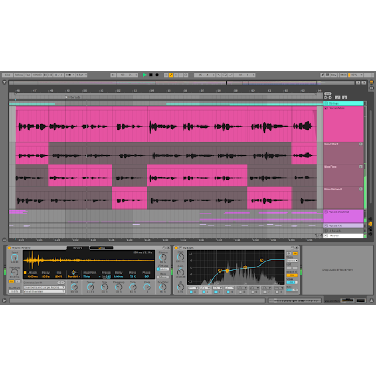376x376 pixels.
Task: Unfold the Vocals FX track
Action: click(x=326, y=226)
